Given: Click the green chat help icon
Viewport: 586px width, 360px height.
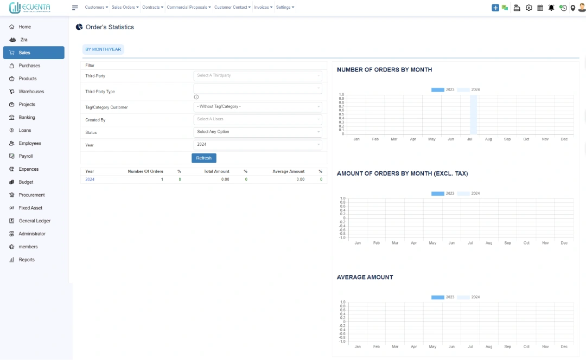Looking at the screenshot, I should pos(505,8).
